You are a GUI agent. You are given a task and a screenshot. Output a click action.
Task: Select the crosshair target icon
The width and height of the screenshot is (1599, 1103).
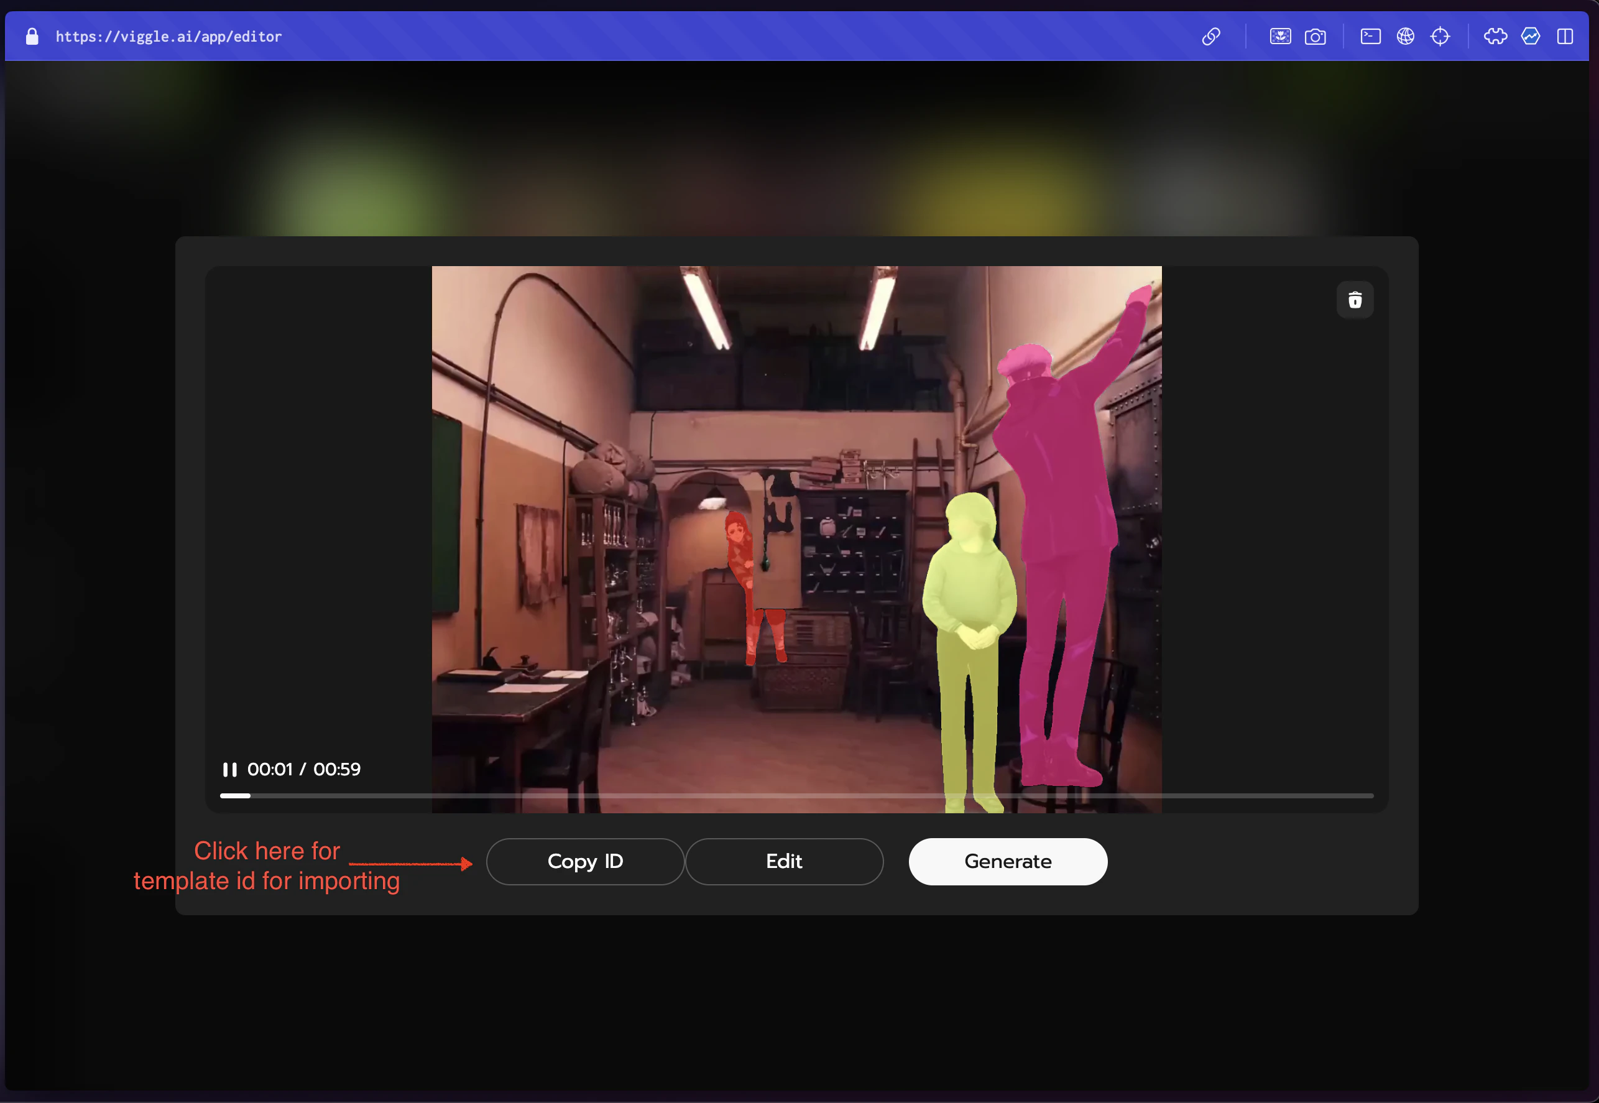pyautogui.click(x=1440, y=36)
